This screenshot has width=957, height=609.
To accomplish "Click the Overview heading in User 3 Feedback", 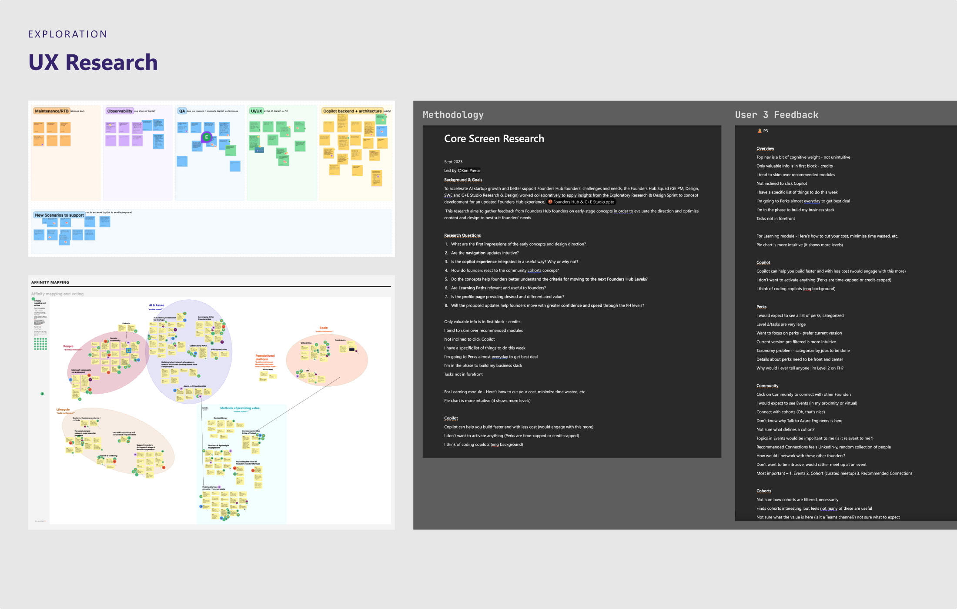I will pyautogui.click(x=765, y=148).
